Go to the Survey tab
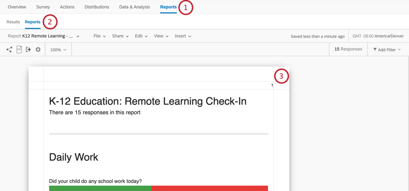The width and height of the screenshot is (409, 191). point(43,7)
